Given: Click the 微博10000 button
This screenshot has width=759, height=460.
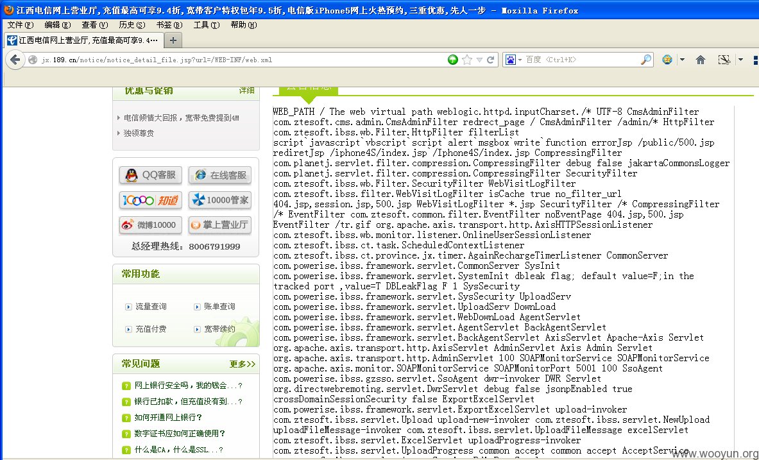Looking at the screenshot, I should click(x=151, y=225).
